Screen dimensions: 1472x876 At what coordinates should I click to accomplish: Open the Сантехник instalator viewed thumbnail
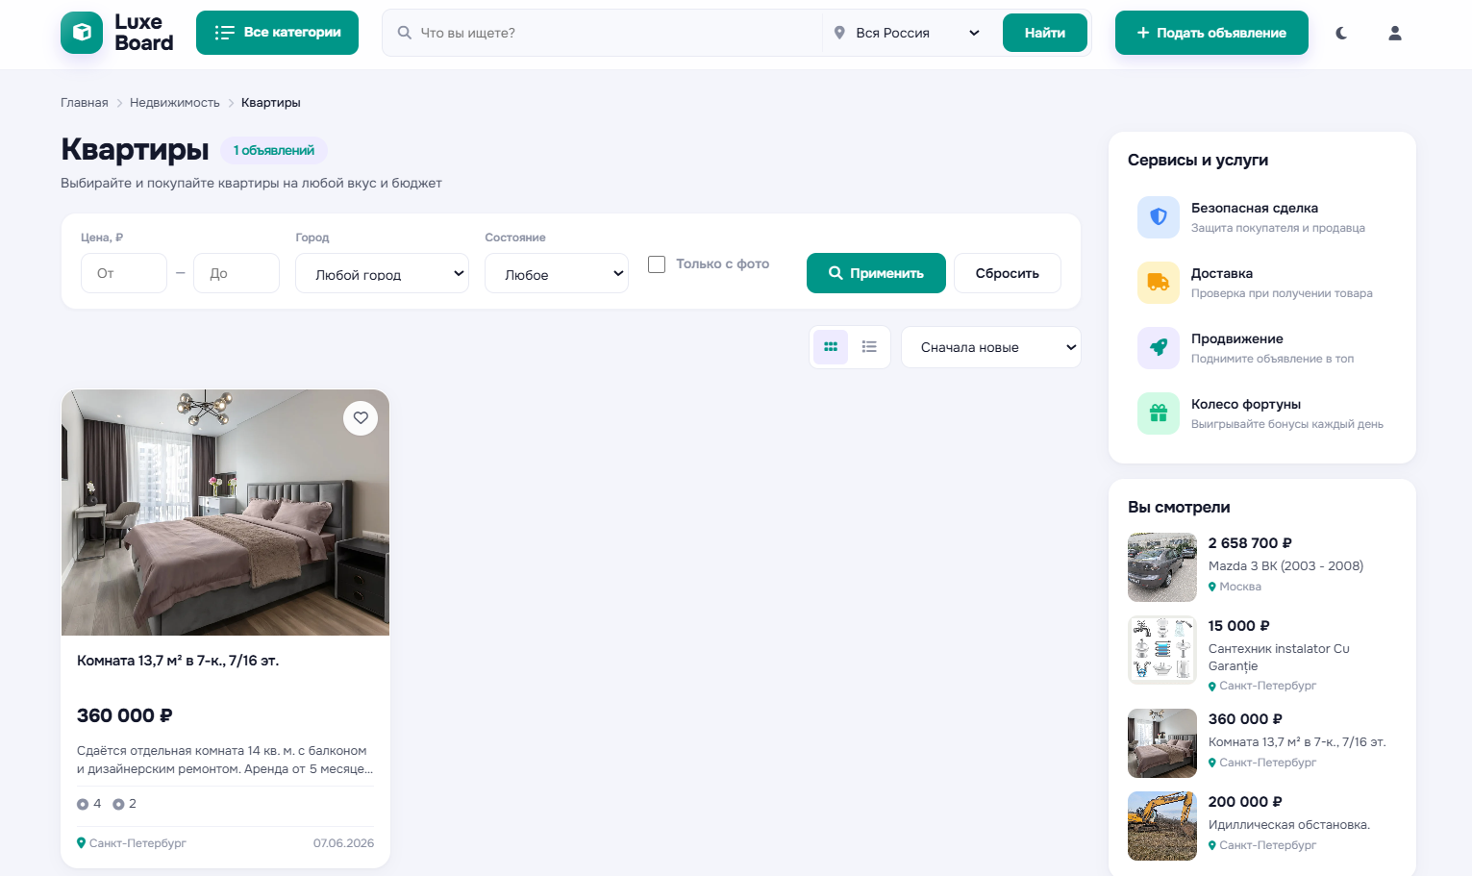(x=1162, y=650)
